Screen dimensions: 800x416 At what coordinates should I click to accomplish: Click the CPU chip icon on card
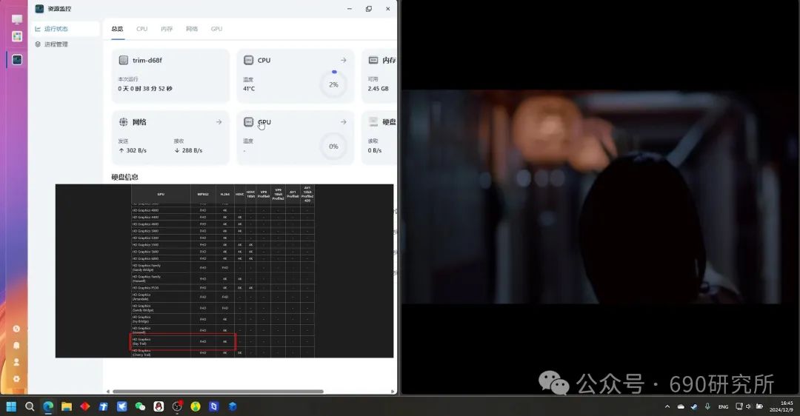click(248, 60)
